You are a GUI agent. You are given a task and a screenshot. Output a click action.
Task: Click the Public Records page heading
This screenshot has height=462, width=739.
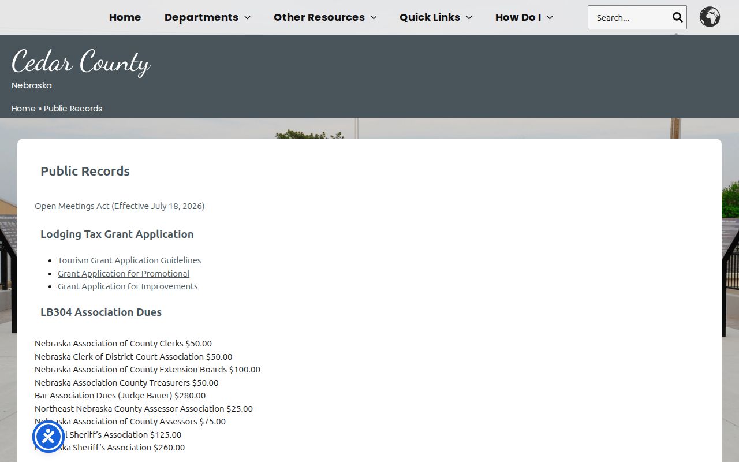pos(85,171)
